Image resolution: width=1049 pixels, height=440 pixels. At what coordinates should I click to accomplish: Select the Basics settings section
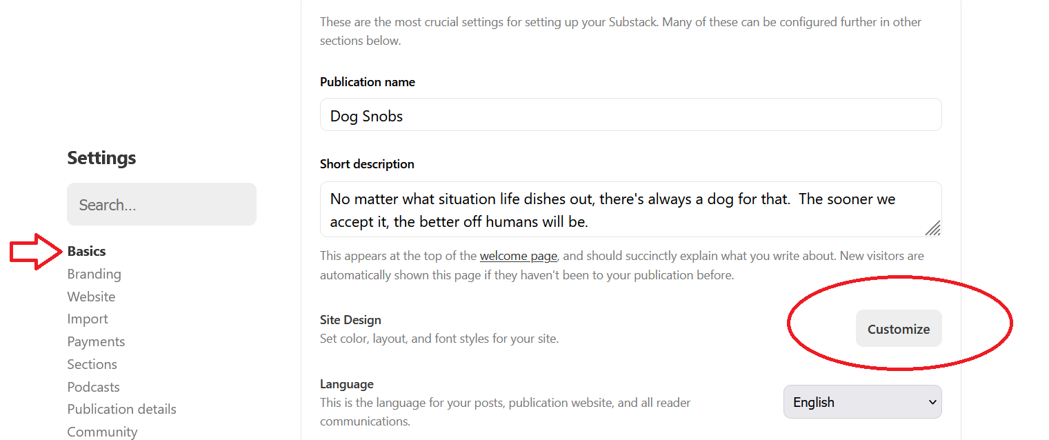click(x=86, y=251)
